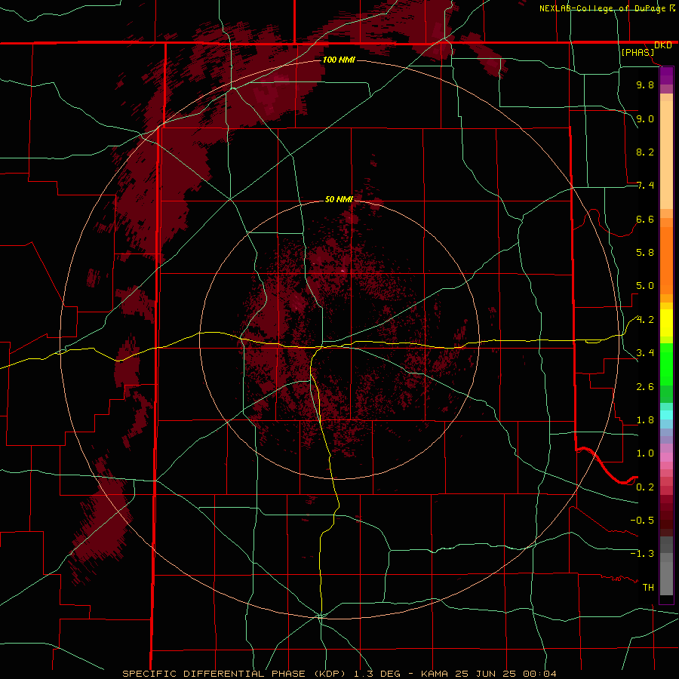The height and width of the screenshot is (679, 679).
Task: Click the OKD label above the legend
Action: point(663,45)
